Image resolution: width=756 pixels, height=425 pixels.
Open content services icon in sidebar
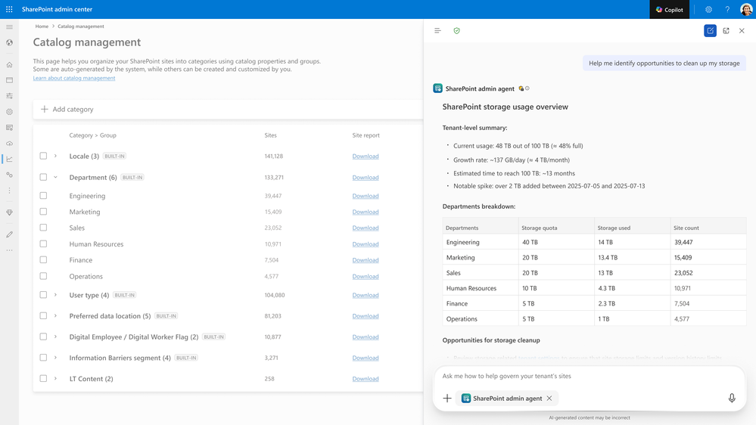tap(9, 128)
